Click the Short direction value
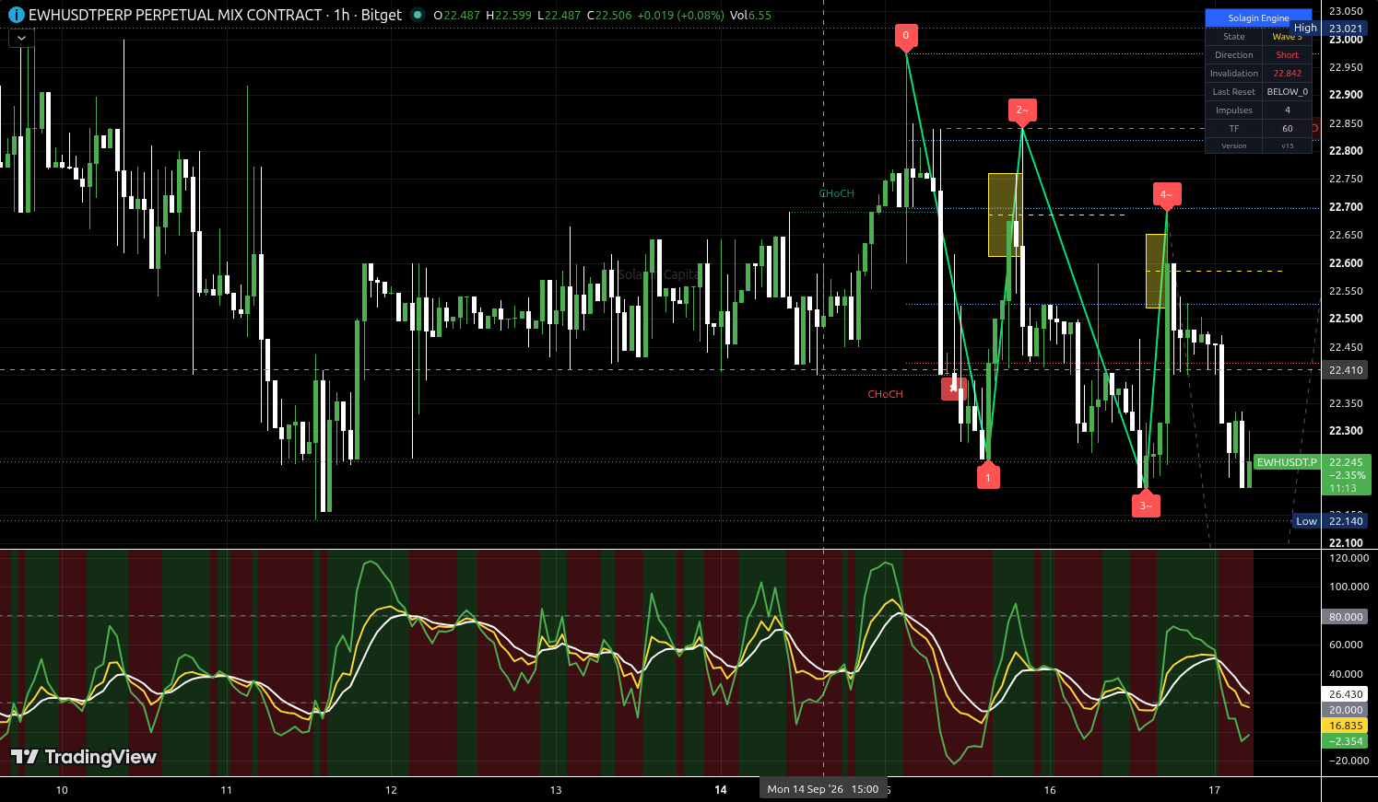This screenshot has height=802, width=1378. [x=1287, y=55]
